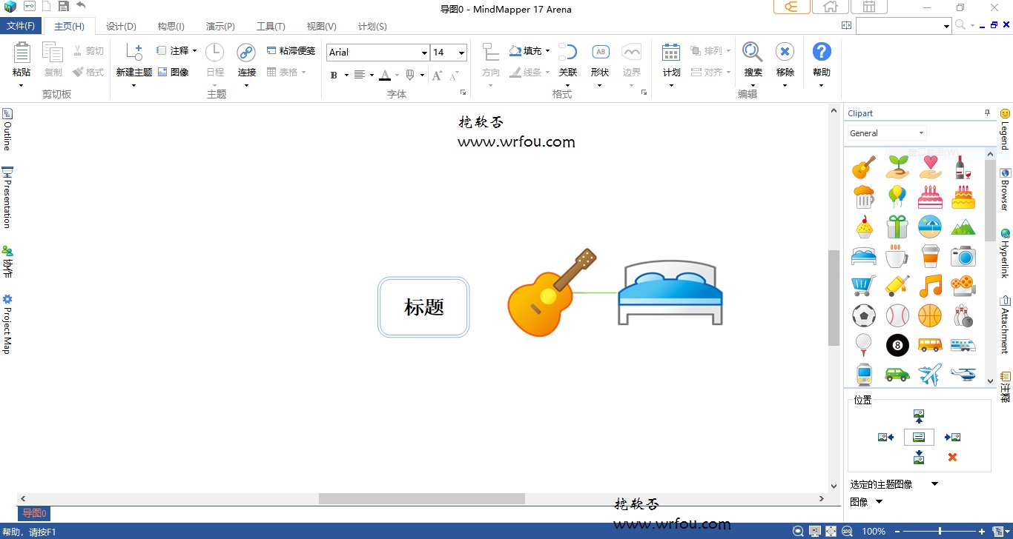Select the gift box clipart
Image resolution: width=1013 pixels, height=539 pixels.
897,227
